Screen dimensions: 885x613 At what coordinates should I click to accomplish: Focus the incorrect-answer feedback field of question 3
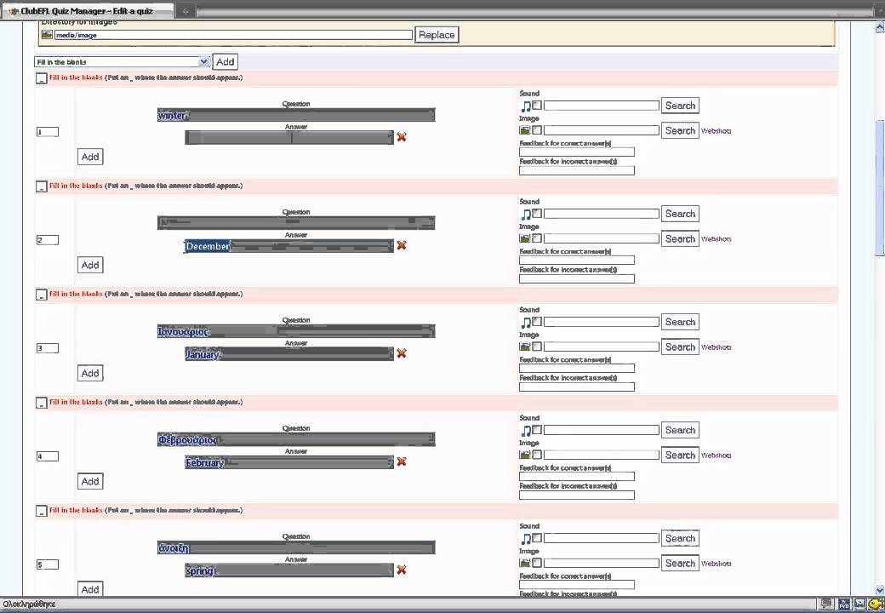[x=577, y=387]
